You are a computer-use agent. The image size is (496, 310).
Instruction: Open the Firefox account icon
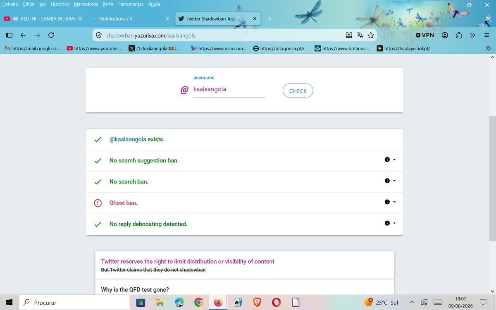coord(445,35)
